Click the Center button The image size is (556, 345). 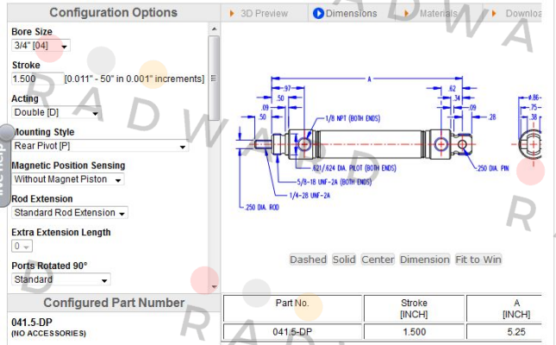point(378,260)
